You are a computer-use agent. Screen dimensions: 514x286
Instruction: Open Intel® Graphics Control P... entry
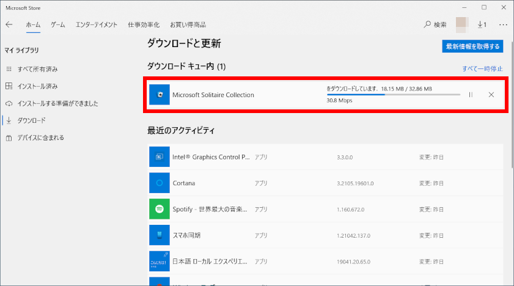pos(211,157)
